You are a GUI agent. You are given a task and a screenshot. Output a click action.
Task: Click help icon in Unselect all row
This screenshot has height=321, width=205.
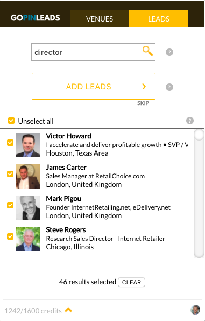(190, 121)
